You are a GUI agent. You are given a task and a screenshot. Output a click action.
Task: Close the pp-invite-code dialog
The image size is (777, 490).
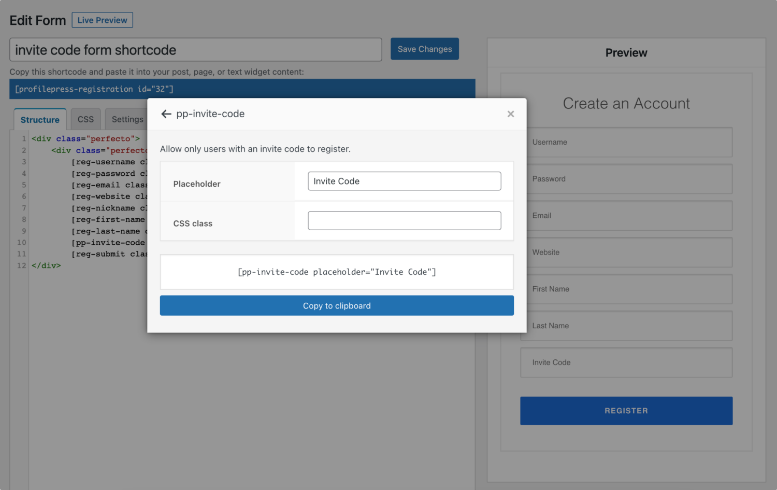pos(511,114)
